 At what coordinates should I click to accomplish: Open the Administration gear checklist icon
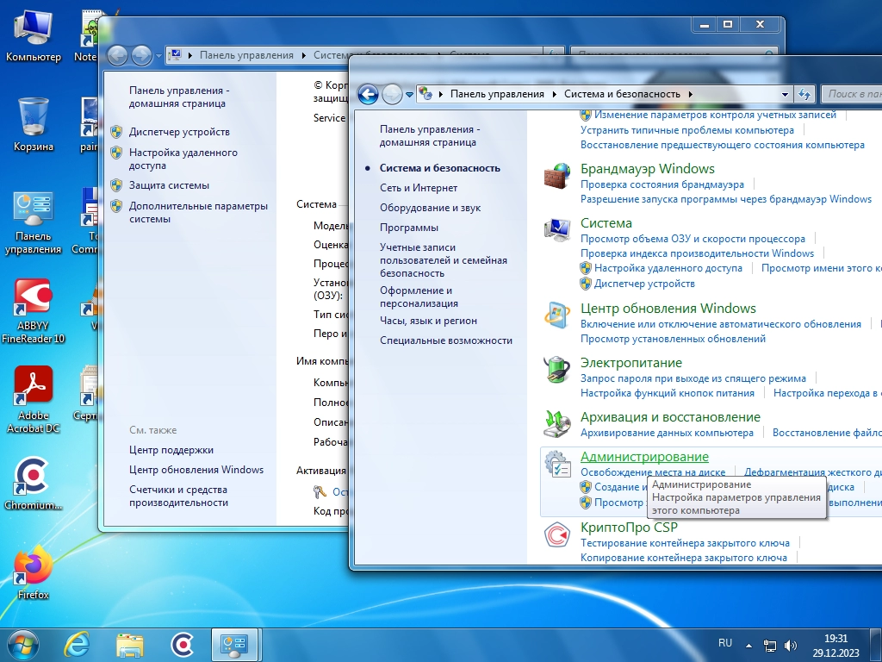[557, 465]
